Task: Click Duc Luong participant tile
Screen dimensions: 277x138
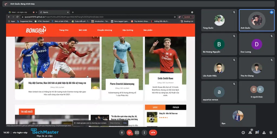Action: (257, 44)
